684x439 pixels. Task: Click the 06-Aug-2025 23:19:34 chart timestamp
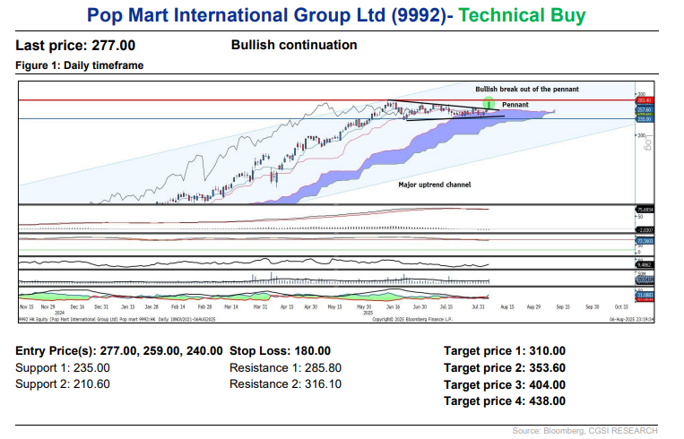pos(632,320)
